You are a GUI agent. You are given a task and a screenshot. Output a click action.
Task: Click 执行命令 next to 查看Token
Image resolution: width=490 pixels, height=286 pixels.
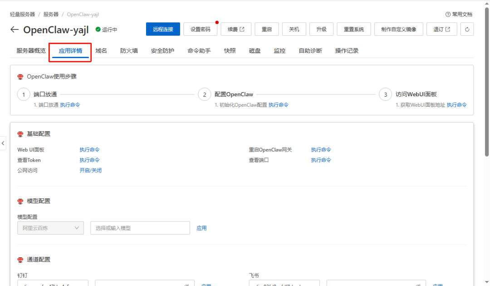point(89,160)
